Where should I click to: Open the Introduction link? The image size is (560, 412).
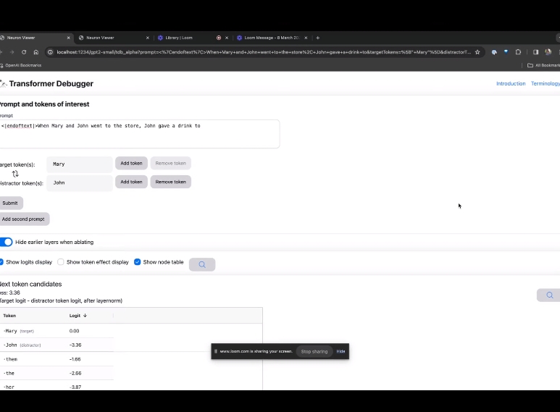click(x=511, y=83)
